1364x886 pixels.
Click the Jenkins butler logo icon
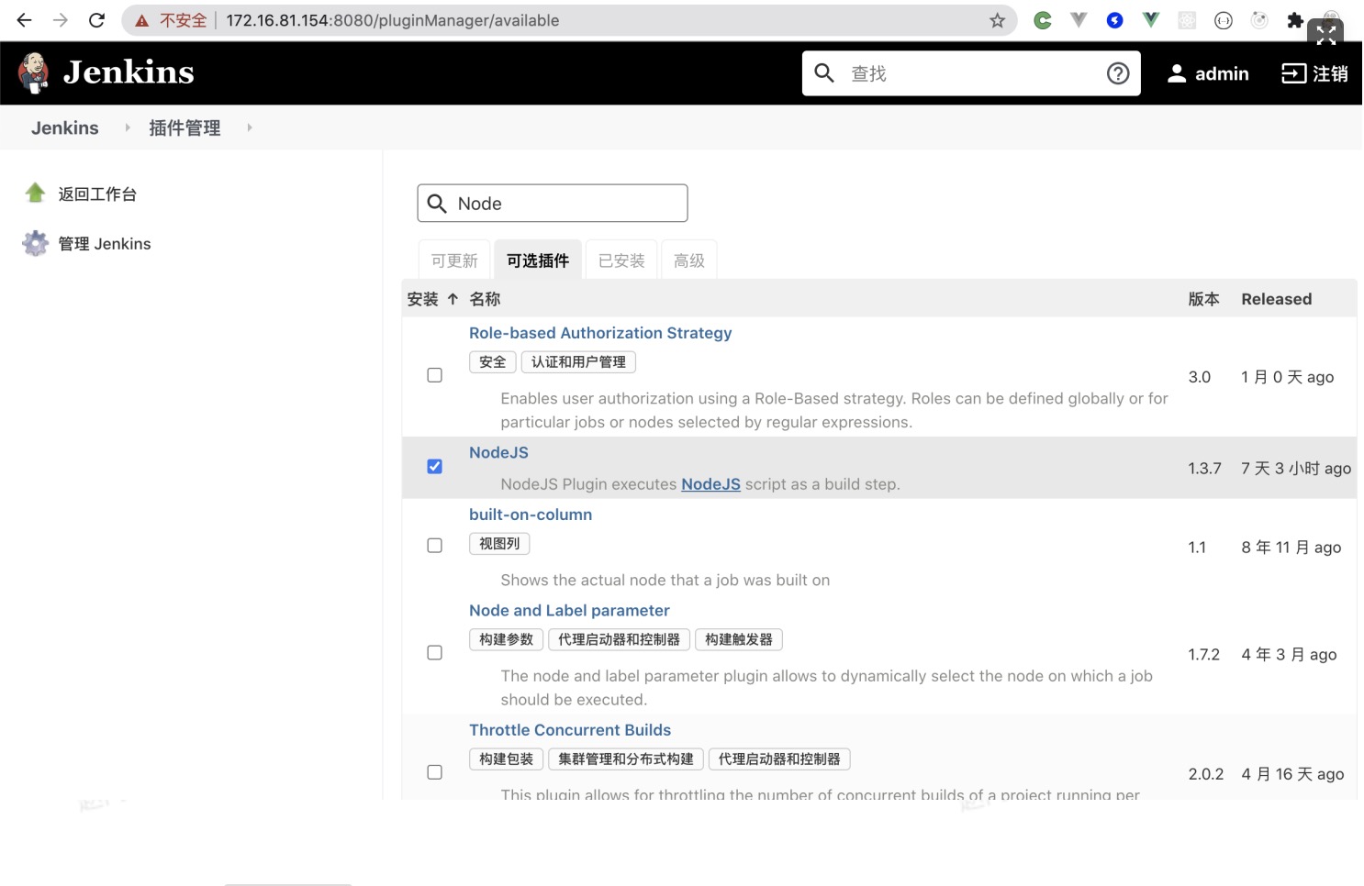(x=34, y=73)
